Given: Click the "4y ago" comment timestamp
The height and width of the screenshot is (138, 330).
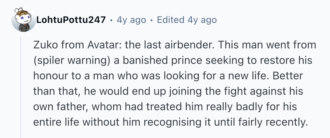Looking at the screenshot, I should tap(131, 20).
